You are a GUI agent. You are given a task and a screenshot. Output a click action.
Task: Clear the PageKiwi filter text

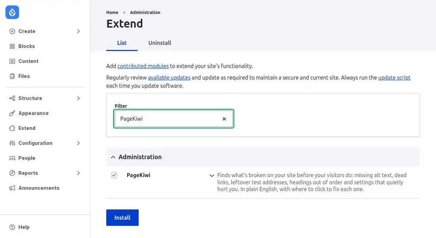(x=224, y=119)
